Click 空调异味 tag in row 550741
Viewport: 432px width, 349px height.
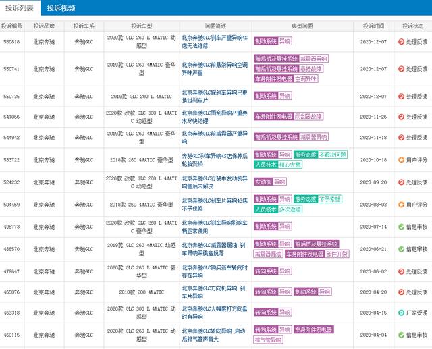pos(306,79)
